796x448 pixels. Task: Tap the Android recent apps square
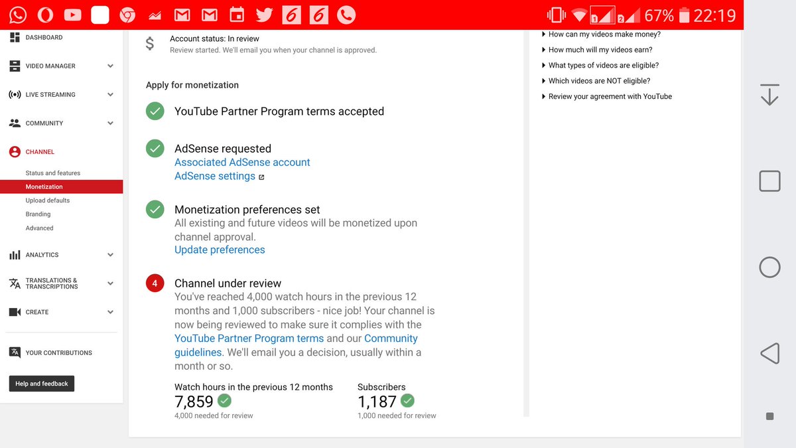[x=769, y=181]
